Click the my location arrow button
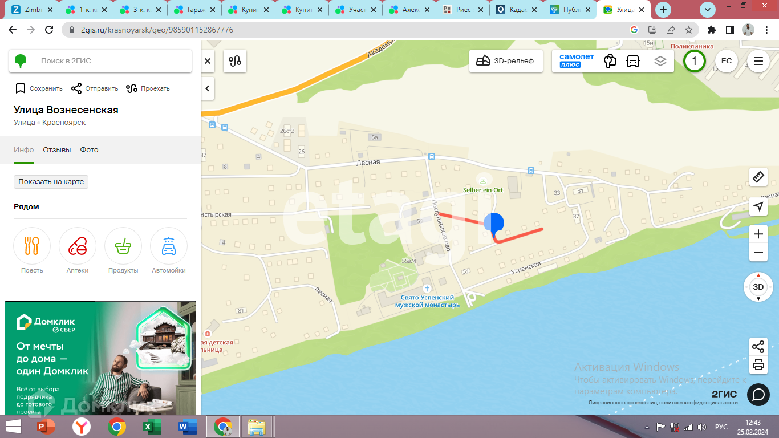Screen dimensions: 779x438 758,206
